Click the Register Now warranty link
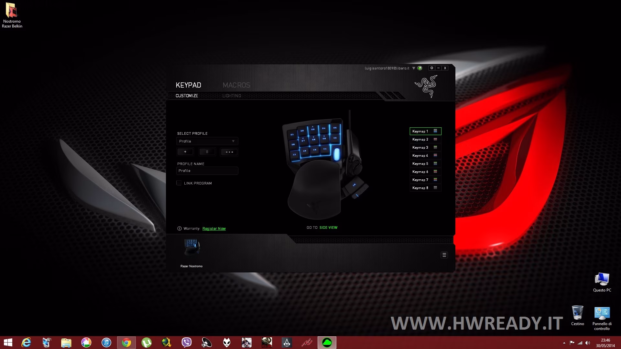 [x=214, y=228]
